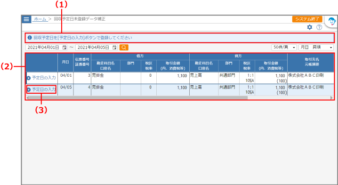Click 予定日の入力 for the 04/05 row
338x185 pixels.
pos(41,89)
